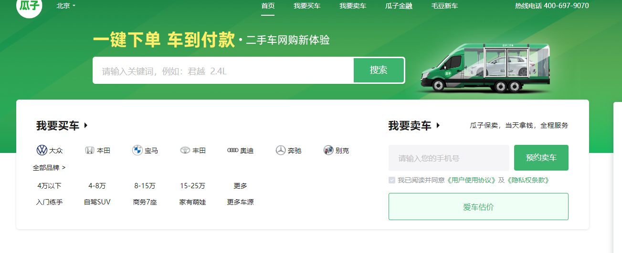Open the 瓜子金融 nav item
This screenshot has width=622, height=253.
tap(399, 6)
